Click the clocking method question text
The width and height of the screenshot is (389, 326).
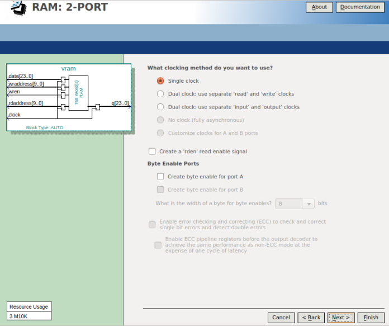[x=210, y=68]
